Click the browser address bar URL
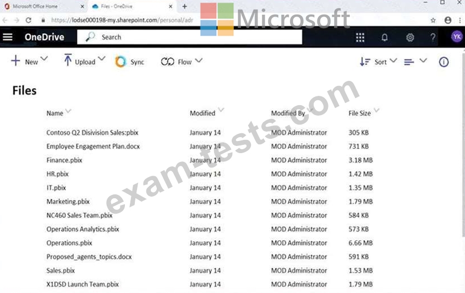465x293 pixels. pyautogui.click(x=122, y=20)
